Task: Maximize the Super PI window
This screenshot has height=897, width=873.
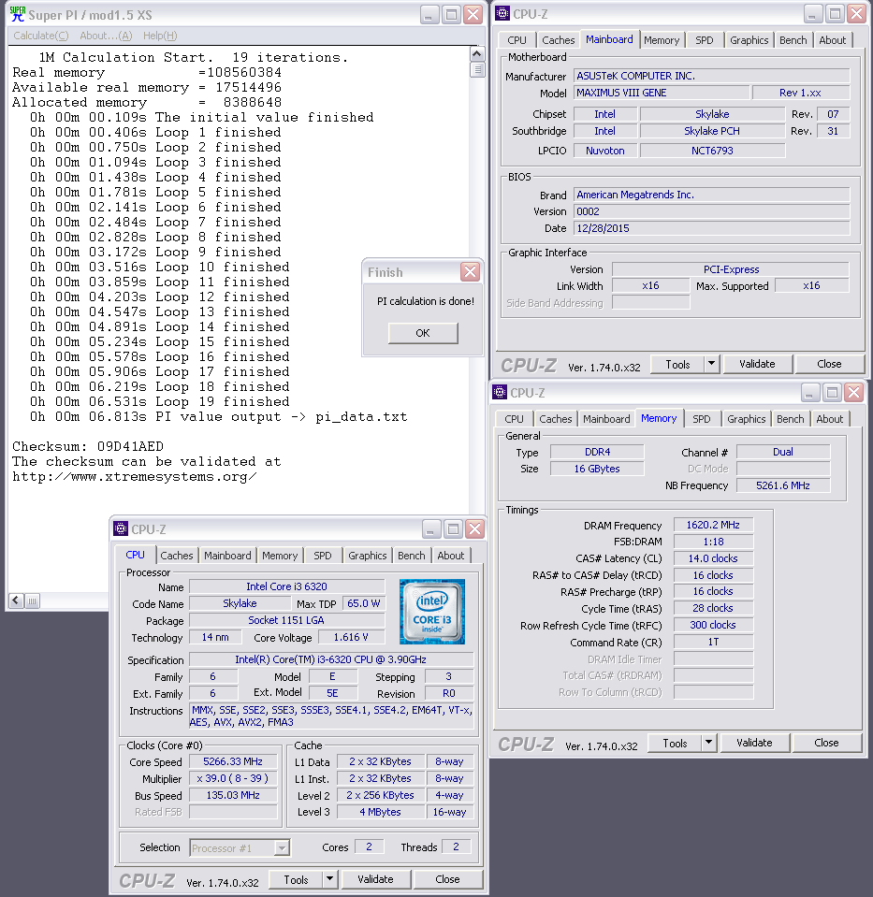Action: point(451,15)
